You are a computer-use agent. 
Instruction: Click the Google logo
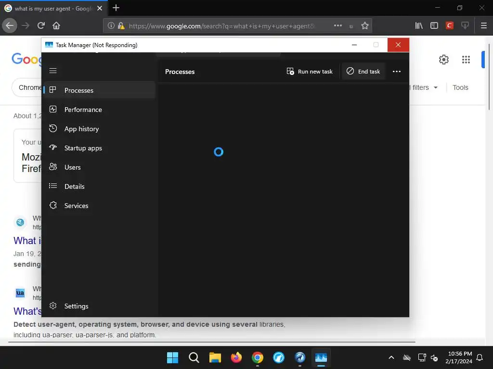coord(26,59)
